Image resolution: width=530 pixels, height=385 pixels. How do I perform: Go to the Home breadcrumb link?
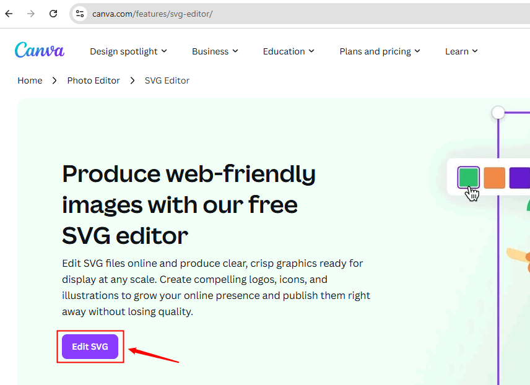point(30,80)
